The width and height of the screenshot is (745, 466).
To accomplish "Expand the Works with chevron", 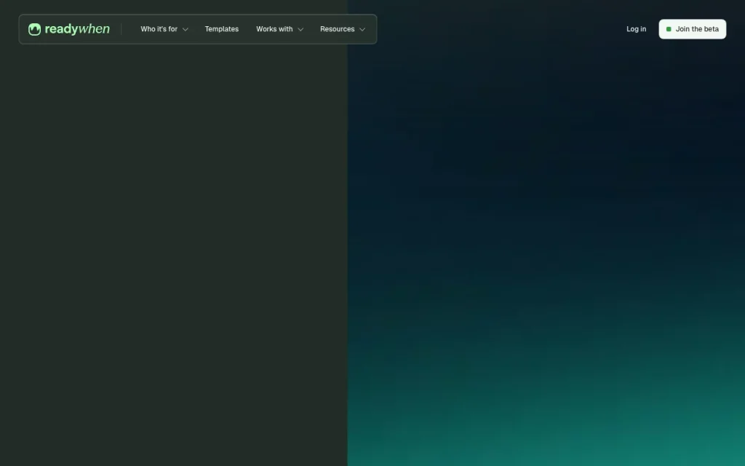I will (x=300, y=29).
